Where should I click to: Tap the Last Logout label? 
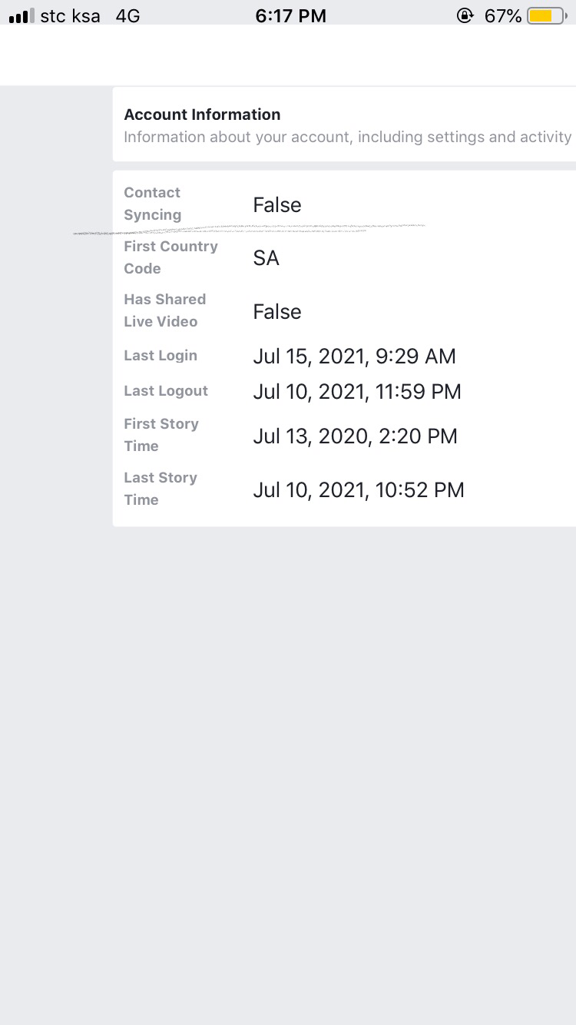point(166,391)
